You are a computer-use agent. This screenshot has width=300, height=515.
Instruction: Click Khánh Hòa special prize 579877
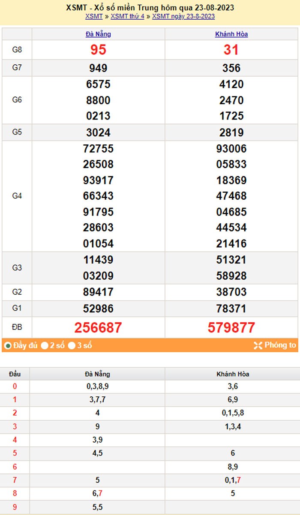pos(231,328)
